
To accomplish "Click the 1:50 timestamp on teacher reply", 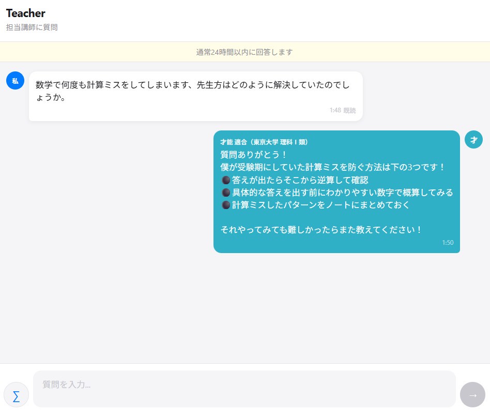I will point(448,243).
